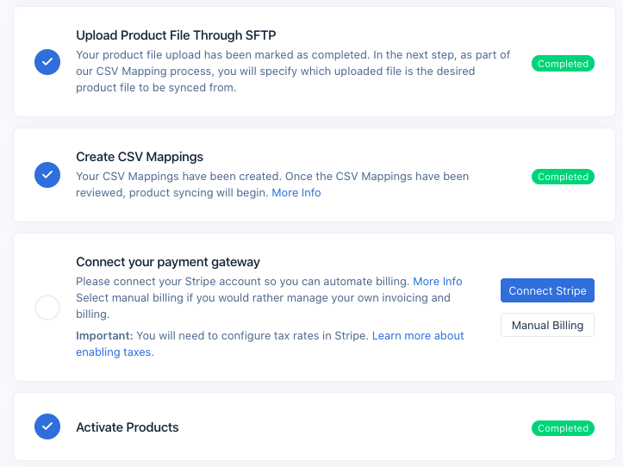Select the Create CSV Mappings heading
Image resolution: width=623 pixels, height=467 pixels.
pyautogui.click(x=140, y=157)
